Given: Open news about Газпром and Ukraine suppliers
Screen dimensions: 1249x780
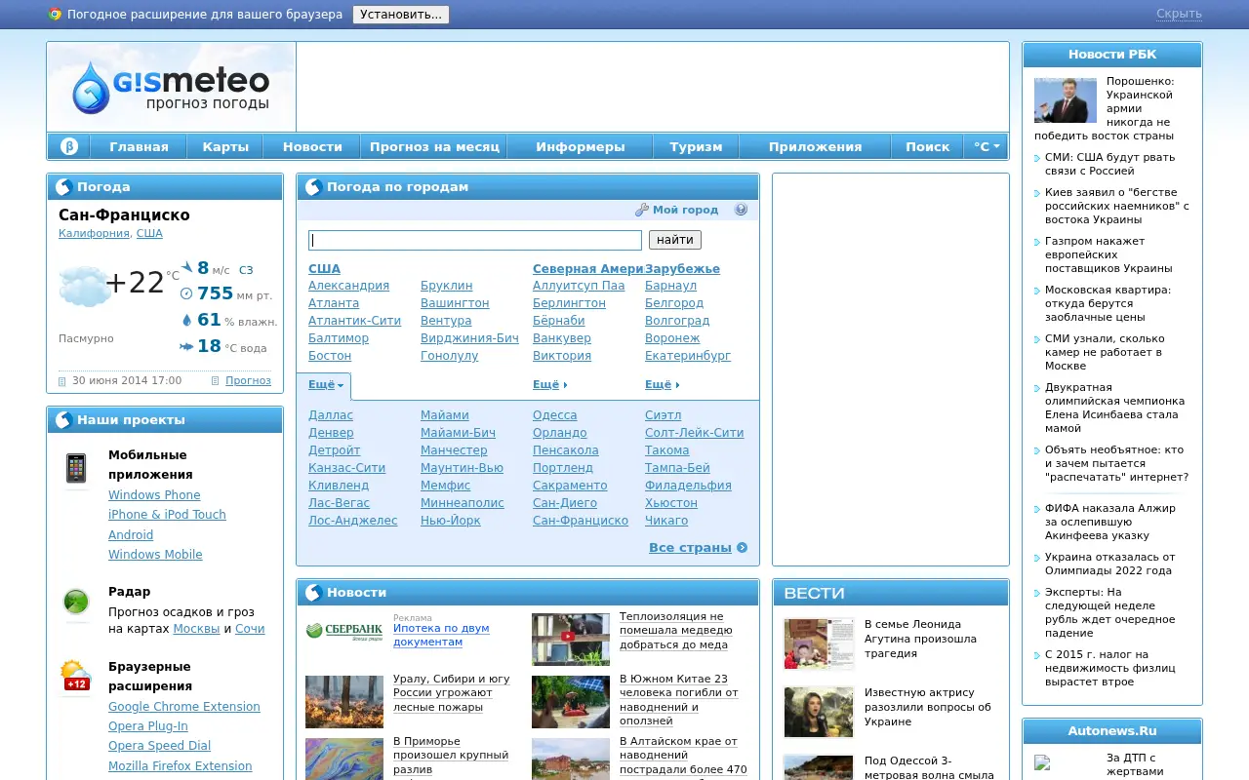Looking at the screenshot, I should click(x=1108, y=254).
